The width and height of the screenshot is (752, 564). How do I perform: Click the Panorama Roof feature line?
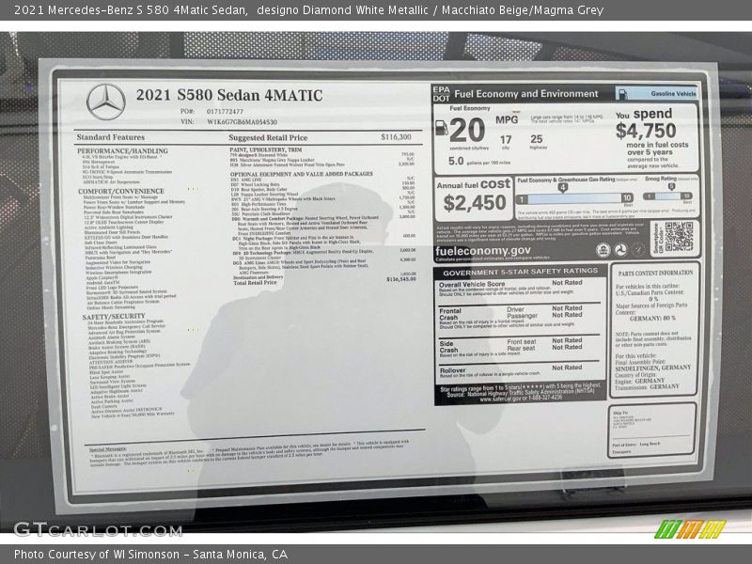pyautogui.click(x=101, y=257)
